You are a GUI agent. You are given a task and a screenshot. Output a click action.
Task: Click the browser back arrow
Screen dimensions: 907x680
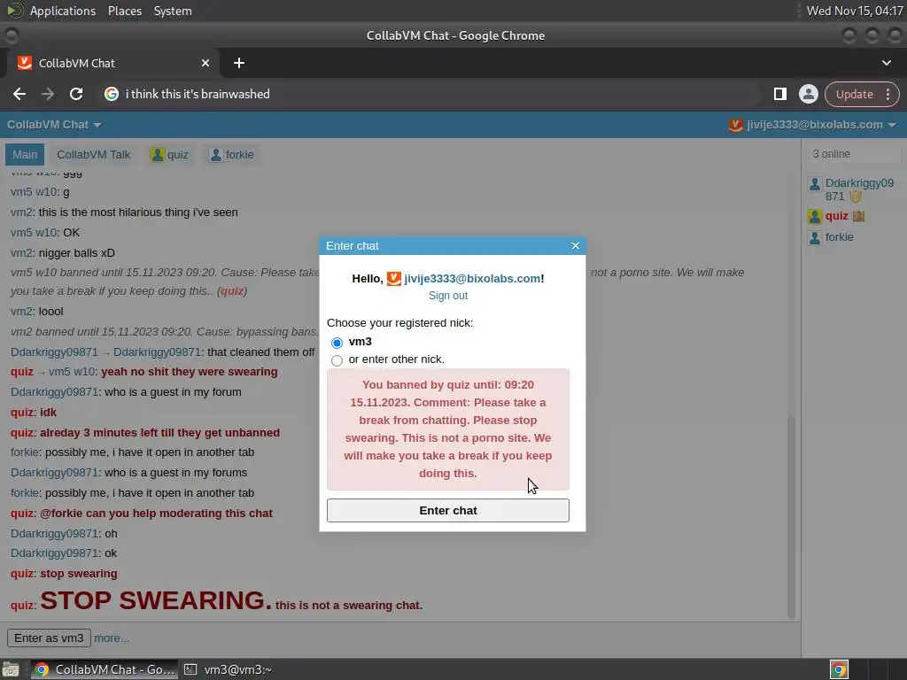(19, 94)
